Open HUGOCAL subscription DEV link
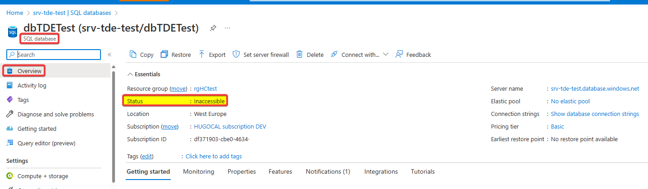648x189 pixels. (230, 126)
